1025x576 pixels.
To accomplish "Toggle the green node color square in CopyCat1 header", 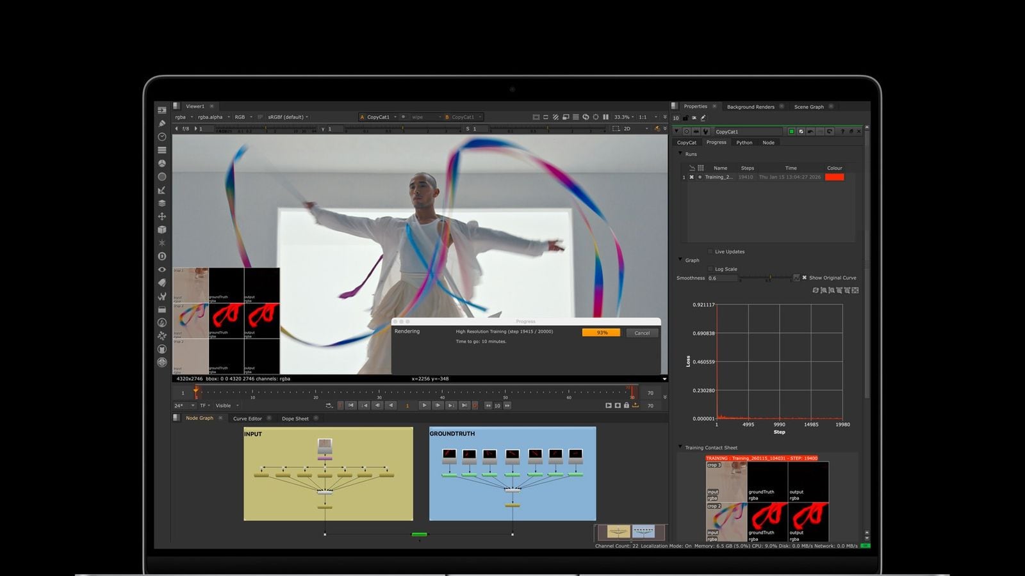I will [791, 131].
